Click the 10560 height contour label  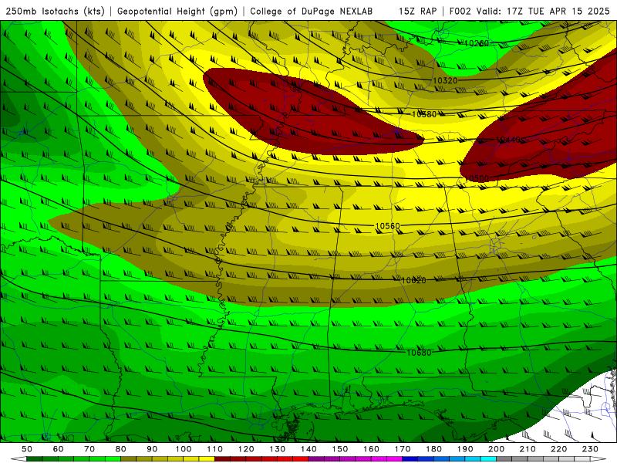click(388, 226)
